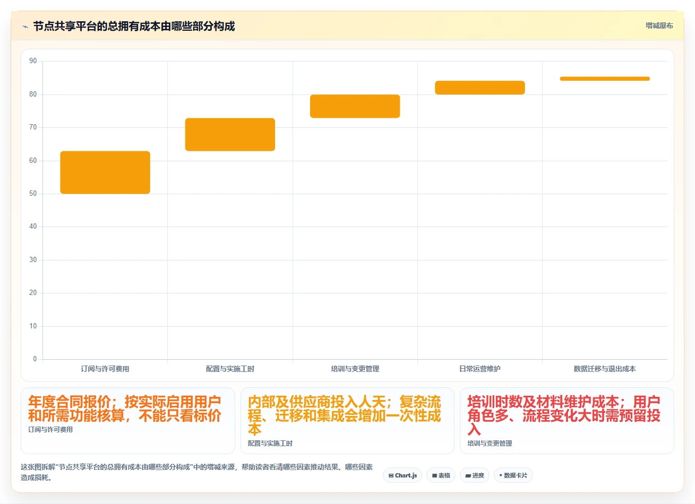Select the 进度 tag pill

(x=475, y=475)
